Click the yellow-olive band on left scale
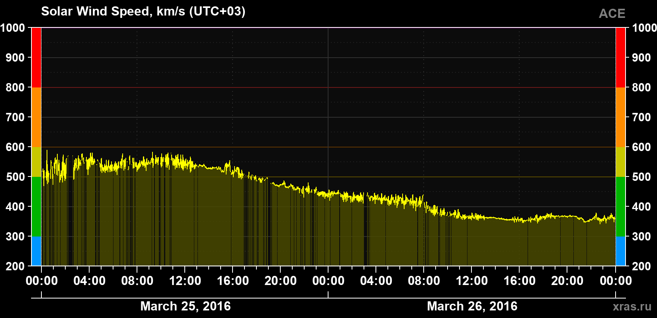657x318 pixels. click(36, 162)
